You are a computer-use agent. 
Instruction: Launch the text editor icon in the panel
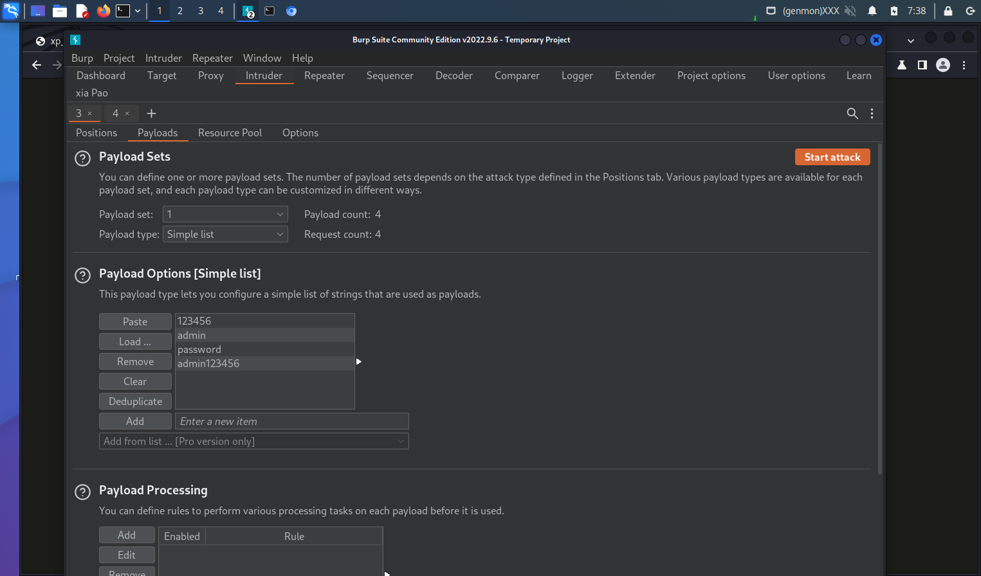coord(82,11)
